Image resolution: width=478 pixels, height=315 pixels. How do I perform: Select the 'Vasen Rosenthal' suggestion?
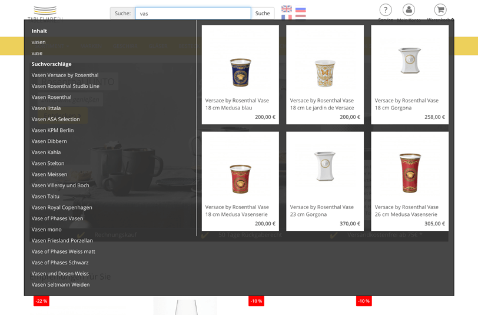51,97
